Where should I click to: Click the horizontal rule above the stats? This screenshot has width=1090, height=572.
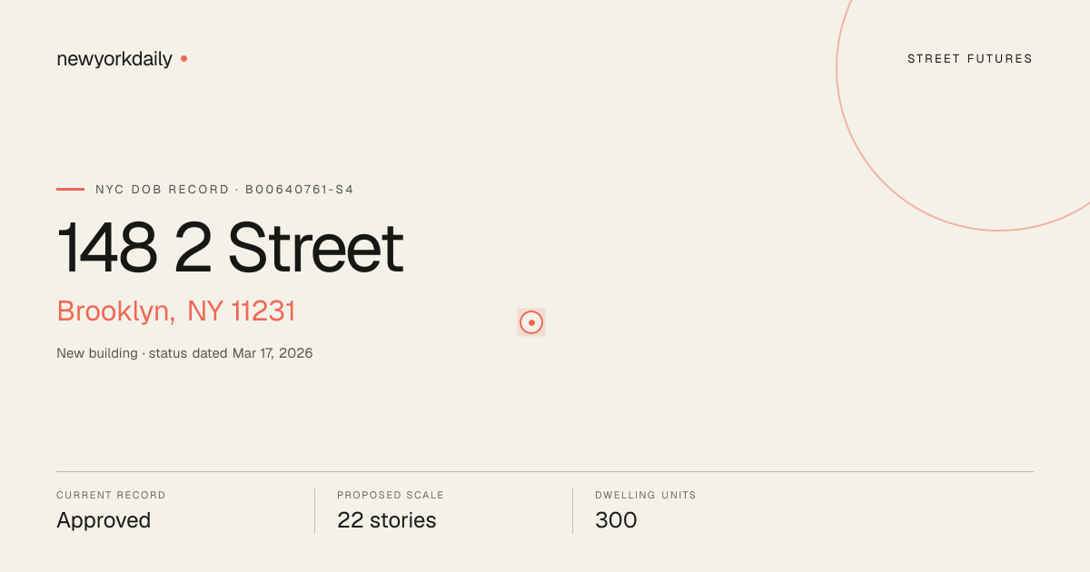[545, 471]
